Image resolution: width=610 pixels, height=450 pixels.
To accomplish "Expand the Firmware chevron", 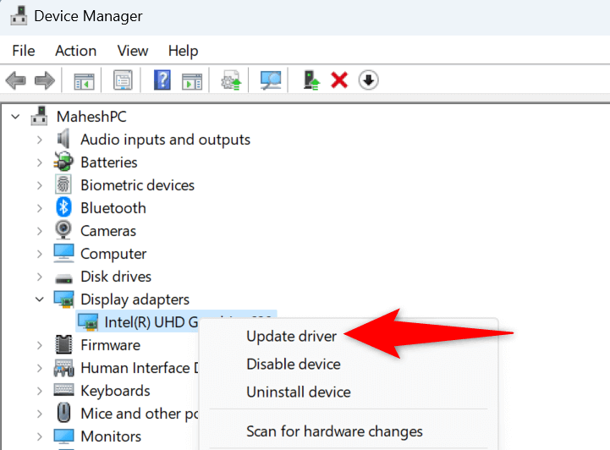I will (39, 345).
